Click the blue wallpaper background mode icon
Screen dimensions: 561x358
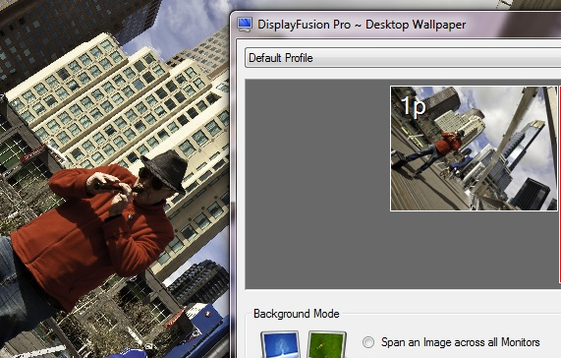tap(280, 344)
